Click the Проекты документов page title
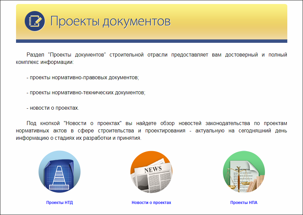The width and height of the screenshot is (303, 215). (110, 21)
